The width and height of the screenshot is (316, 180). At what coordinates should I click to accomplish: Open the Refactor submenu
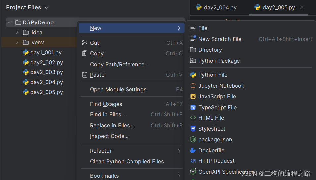(101, 151)
